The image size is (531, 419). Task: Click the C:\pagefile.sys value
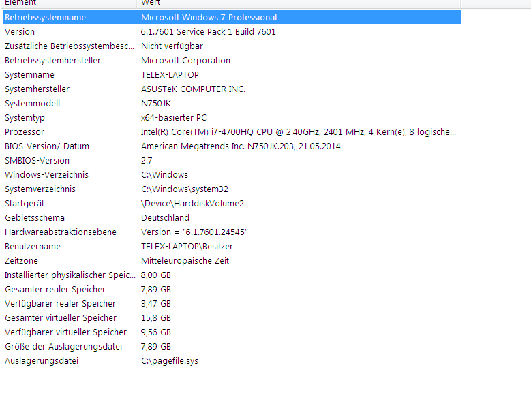coord(170,361)
